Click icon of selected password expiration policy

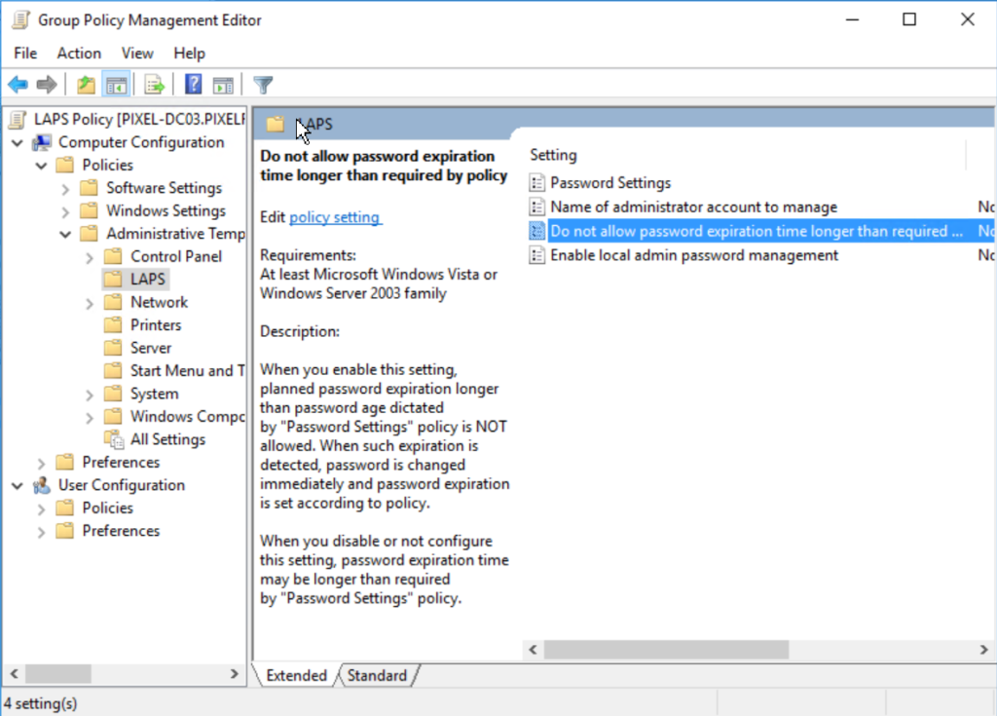coord(537,232)
